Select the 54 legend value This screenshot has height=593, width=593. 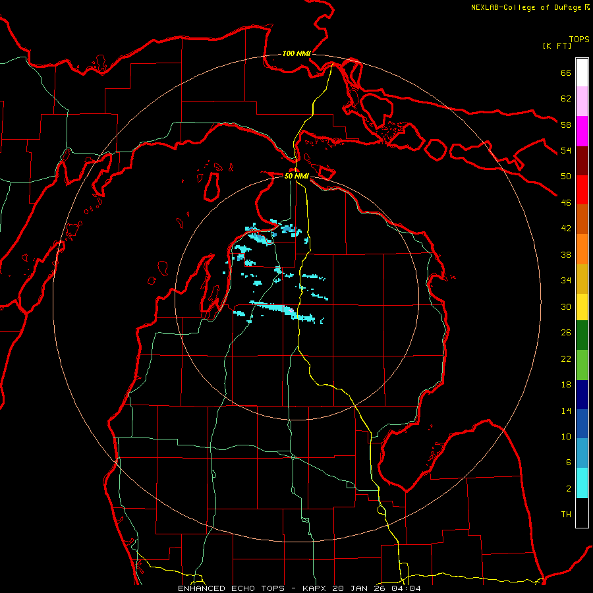(x=566, y=150)
